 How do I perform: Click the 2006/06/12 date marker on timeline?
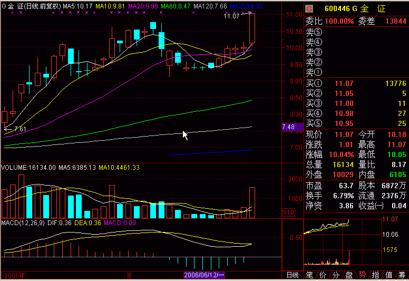point(204,275)
